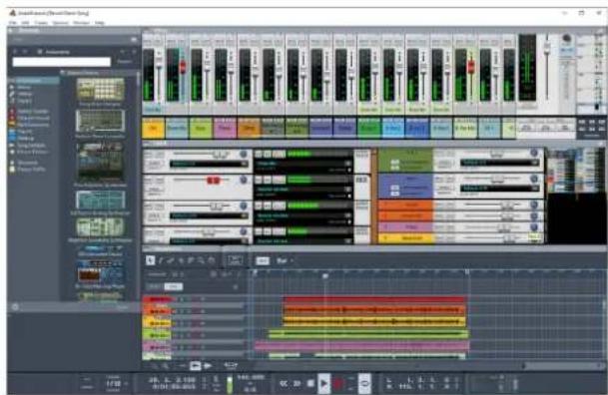
Task: Select the pink mixer channel label
Action: tap(225, 129)
